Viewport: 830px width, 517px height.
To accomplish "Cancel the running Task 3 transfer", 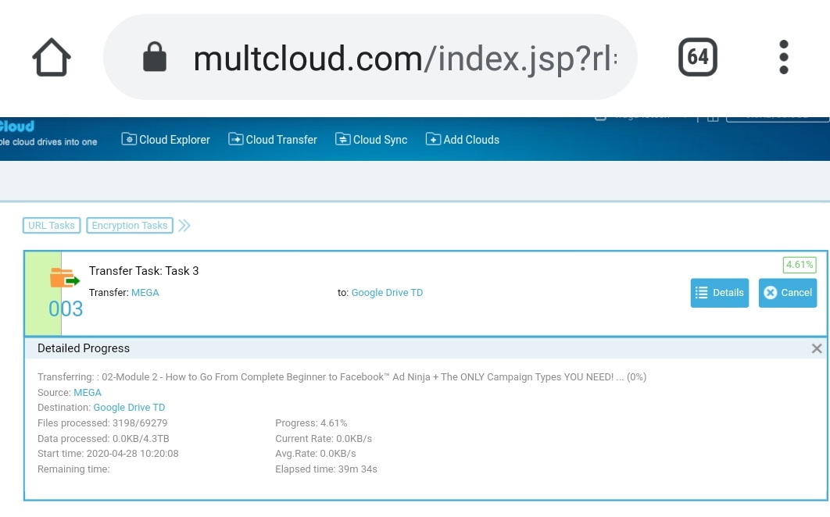I will [787, 293].
